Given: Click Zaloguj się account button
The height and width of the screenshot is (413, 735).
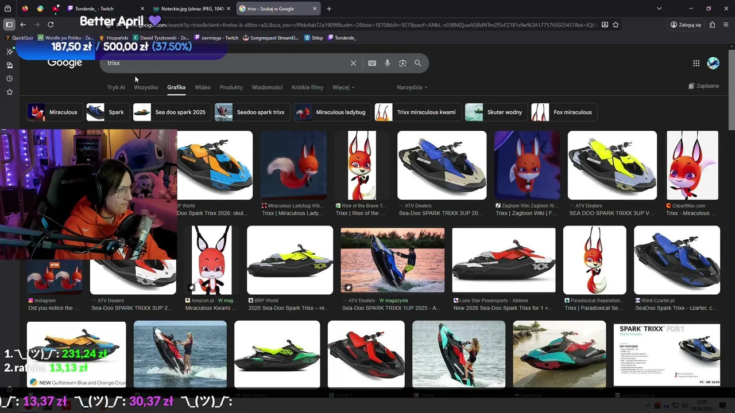Looking at the screenshot, I should [x=686, y=25].
